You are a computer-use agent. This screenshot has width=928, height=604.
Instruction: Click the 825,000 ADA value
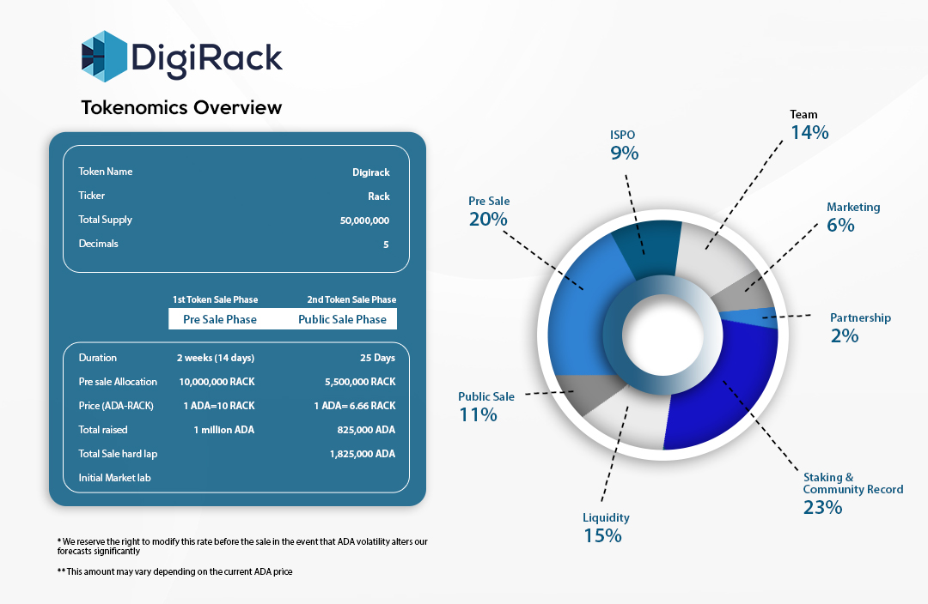coord(366,430)
